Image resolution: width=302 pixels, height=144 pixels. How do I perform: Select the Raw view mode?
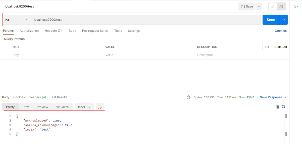coord(26,107)
